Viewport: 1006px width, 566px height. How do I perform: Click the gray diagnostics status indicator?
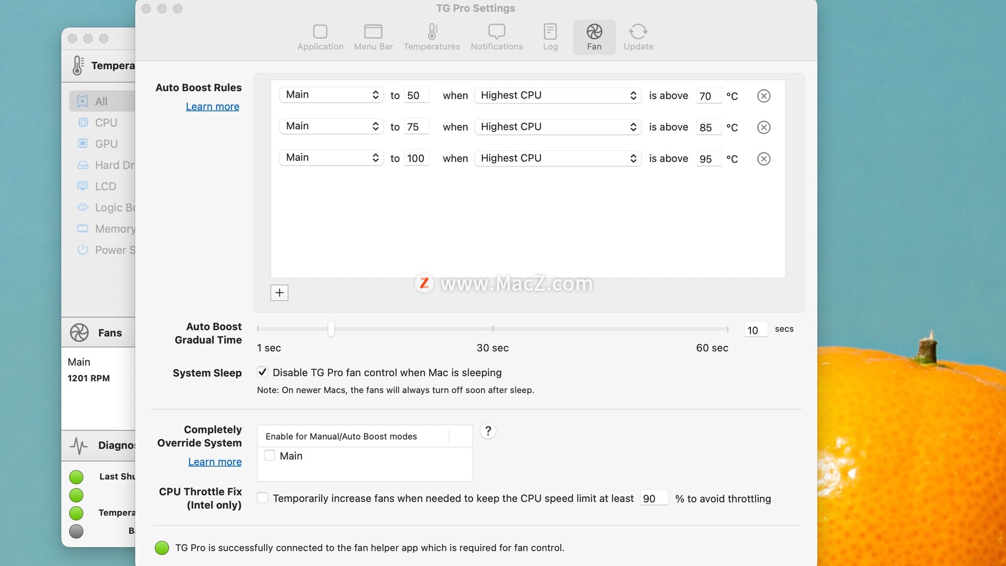pyautogui.click(x=76, y=531)
